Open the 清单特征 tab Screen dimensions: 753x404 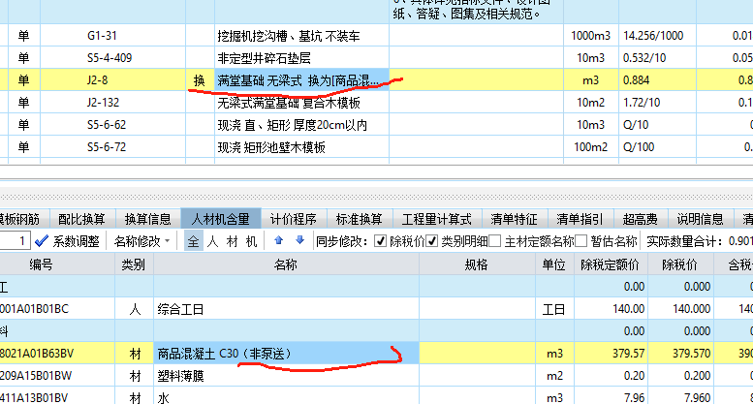click(514, 219)
